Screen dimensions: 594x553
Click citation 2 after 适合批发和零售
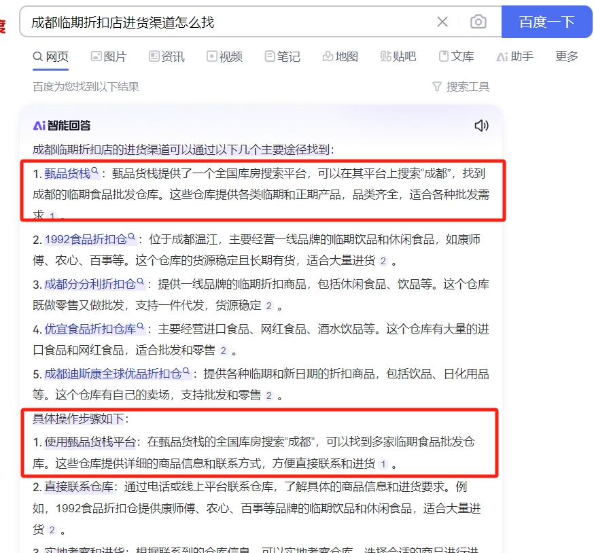(223, 351)
